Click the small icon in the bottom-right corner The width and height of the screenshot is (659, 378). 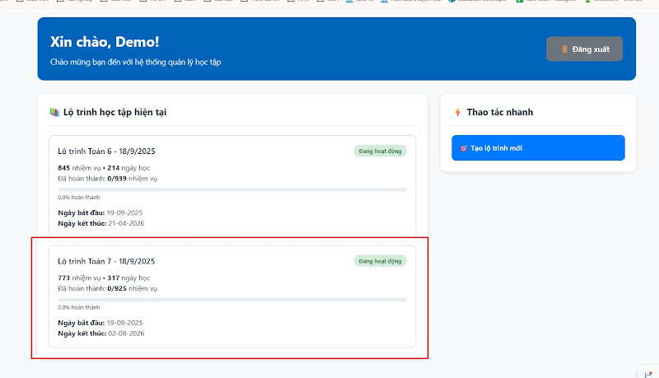click(647, 372)
